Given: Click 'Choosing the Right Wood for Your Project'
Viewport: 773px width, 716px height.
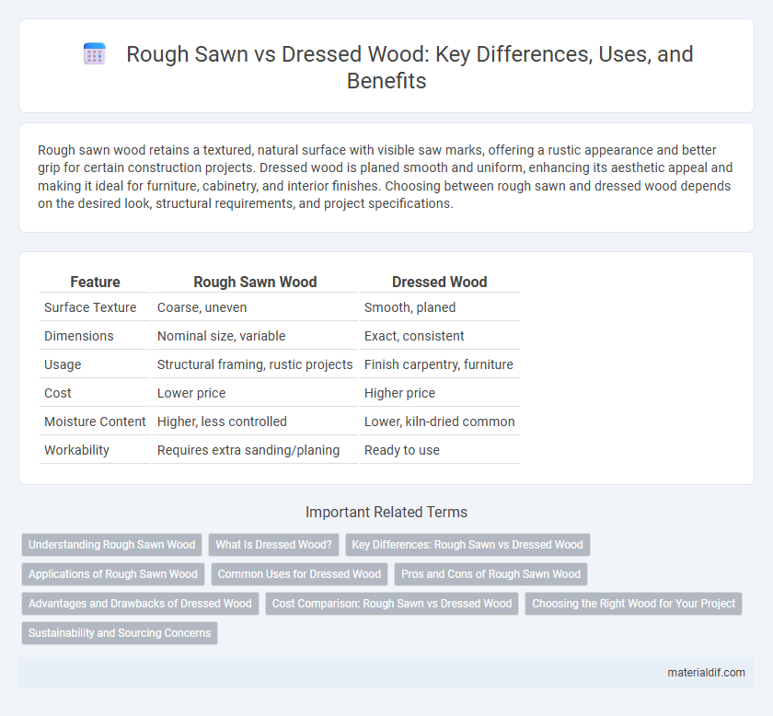Looking at the screenshot, I should pyautogui.click(x=633, y=604).
